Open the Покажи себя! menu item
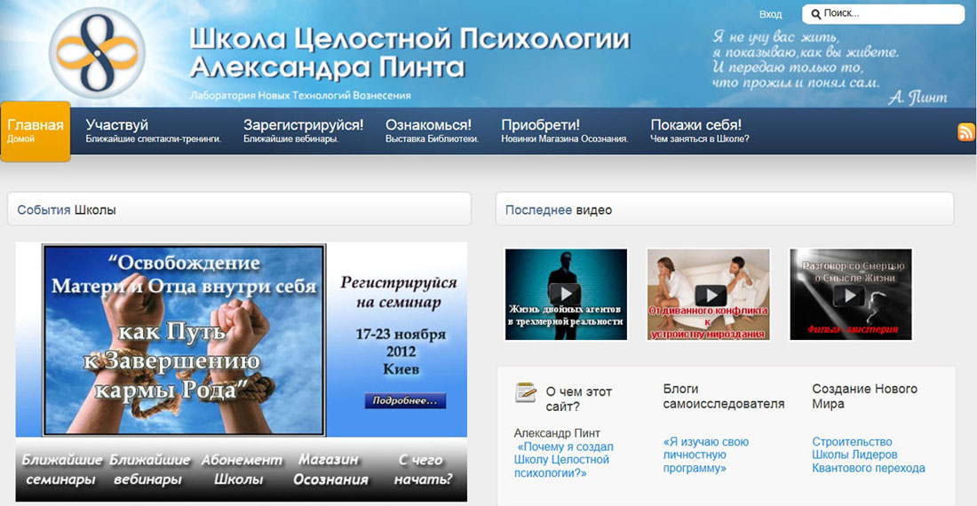The height and width of the screenshot is (506, 977). click(x=700, y=130)
